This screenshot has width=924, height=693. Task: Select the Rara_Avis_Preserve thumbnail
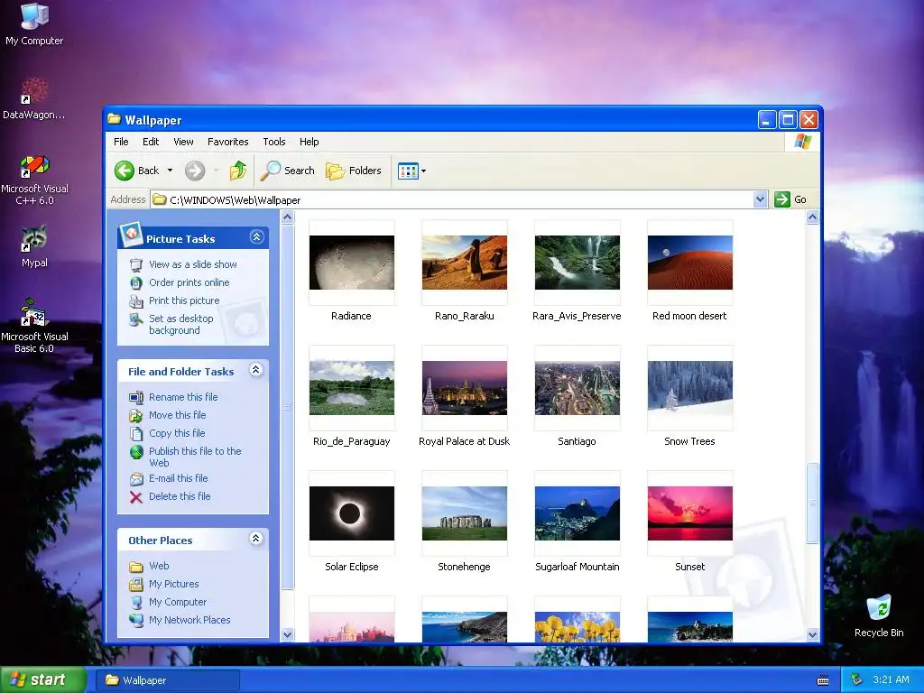(x=577, y=263)
